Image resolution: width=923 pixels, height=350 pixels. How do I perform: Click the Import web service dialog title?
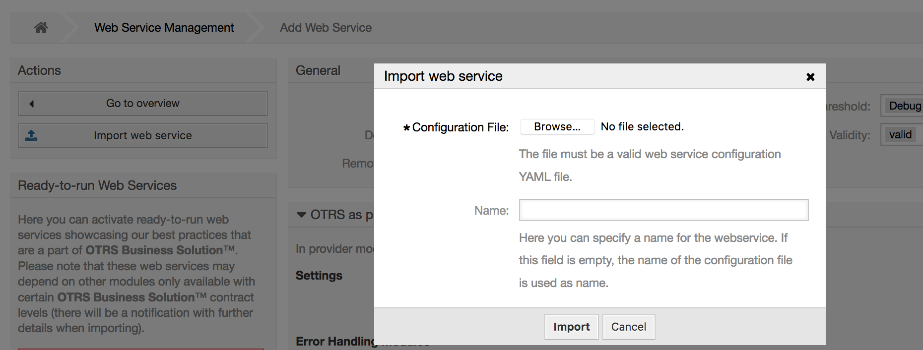click(443, 76)
